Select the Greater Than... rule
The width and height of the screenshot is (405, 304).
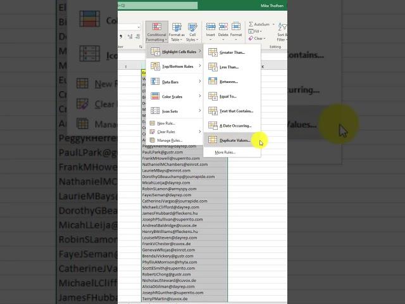[x=232, y=52]
